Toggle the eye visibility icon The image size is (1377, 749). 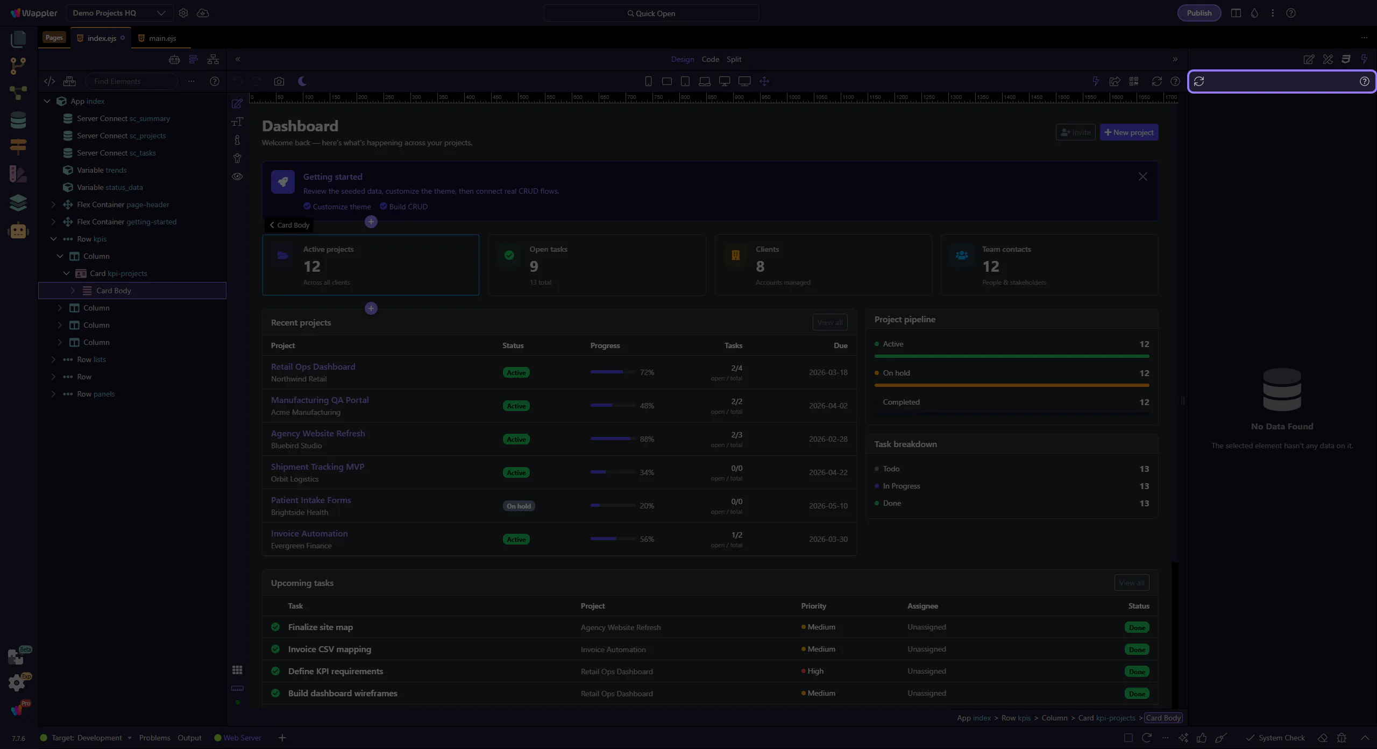[x=237, y=176]
